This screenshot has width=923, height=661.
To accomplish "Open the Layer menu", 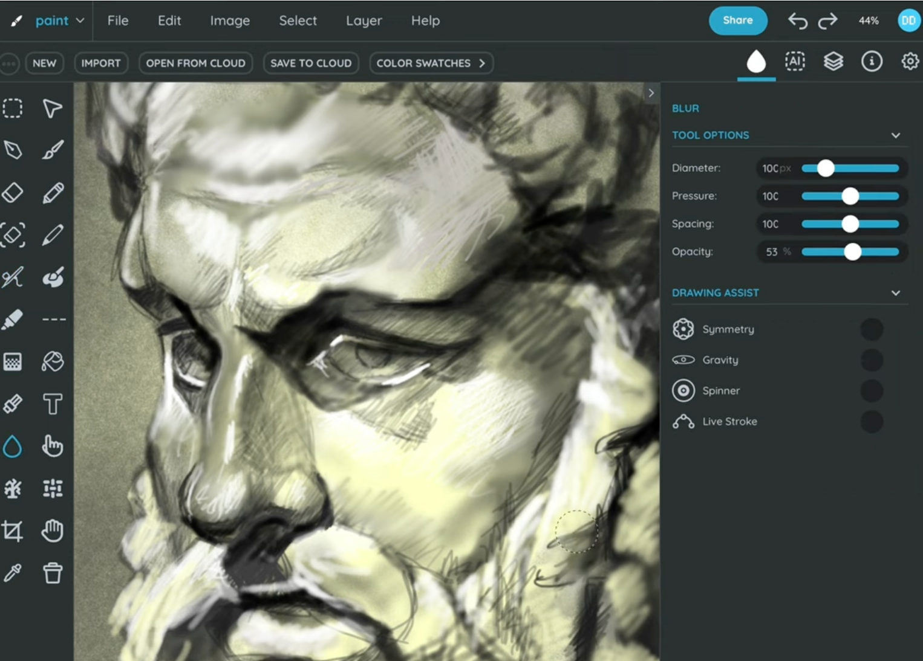I will coord(364,21).
